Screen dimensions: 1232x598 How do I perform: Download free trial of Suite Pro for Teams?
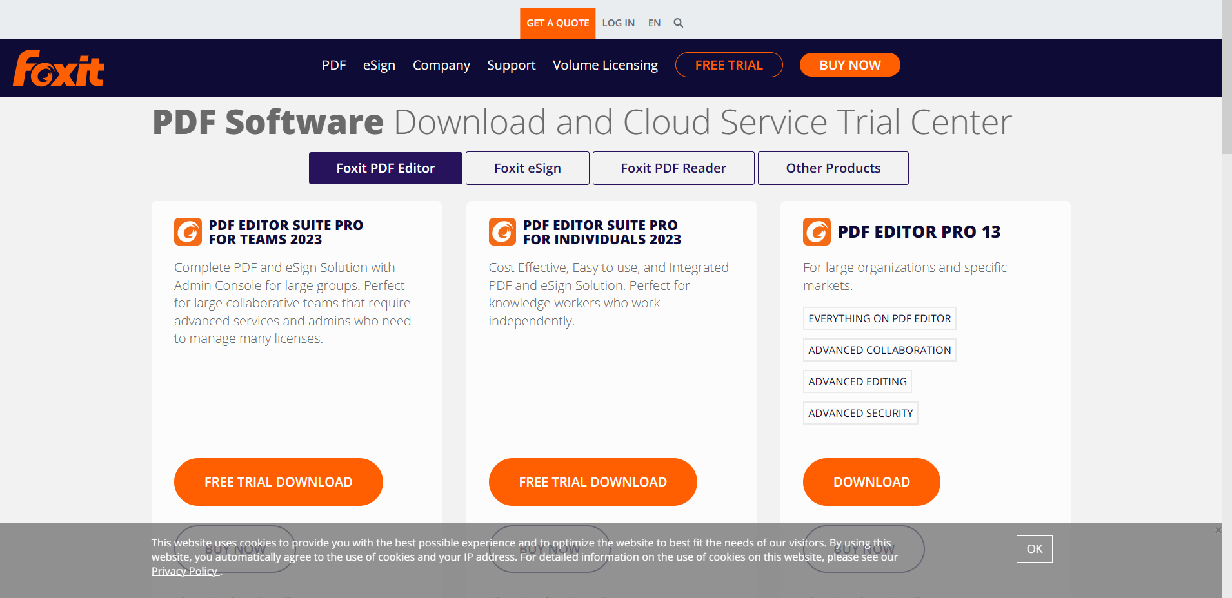279,482
